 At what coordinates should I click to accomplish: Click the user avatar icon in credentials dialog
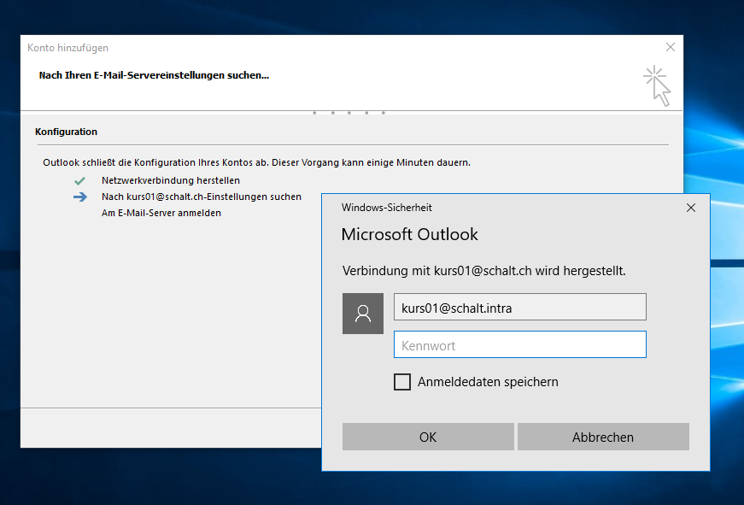click(363, 314)
